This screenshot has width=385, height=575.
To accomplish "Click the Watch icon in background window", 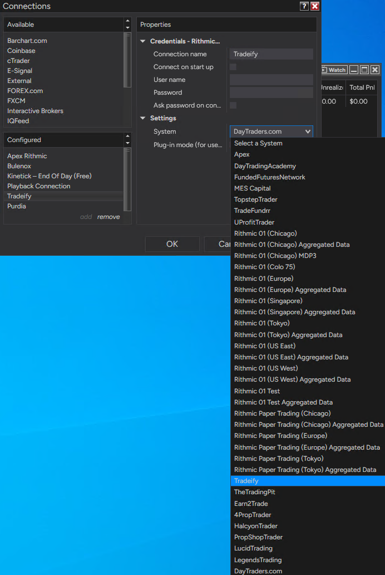I will pos(334,70).
